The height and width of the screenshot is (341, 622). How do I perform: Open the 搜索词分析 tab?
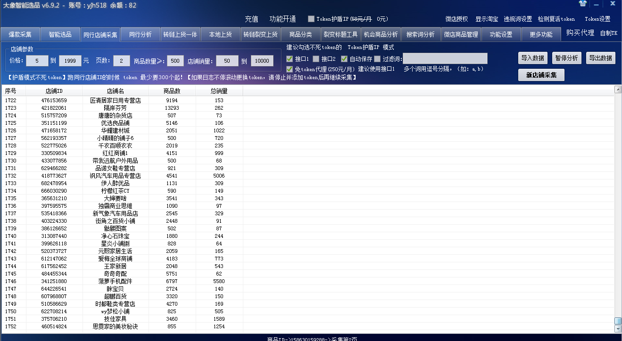[421, 34]
